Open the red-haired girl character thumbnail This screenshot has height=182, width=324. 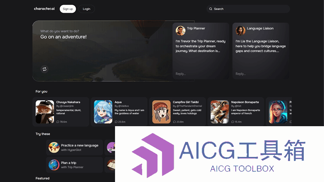278,112
